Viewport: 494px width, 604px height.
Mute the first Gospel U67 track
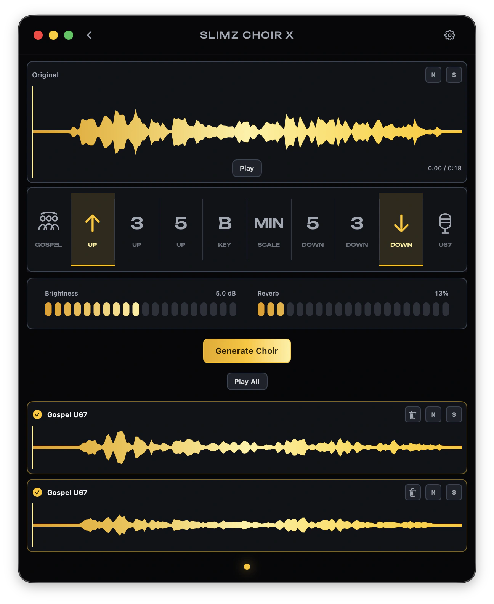[433, 414]
